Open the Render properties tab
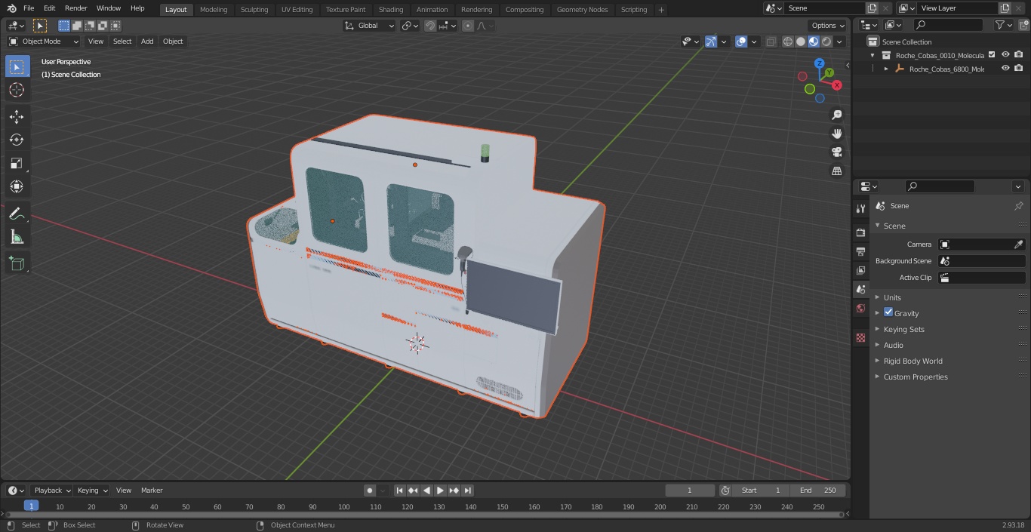1031x532 pixels. 860,232
